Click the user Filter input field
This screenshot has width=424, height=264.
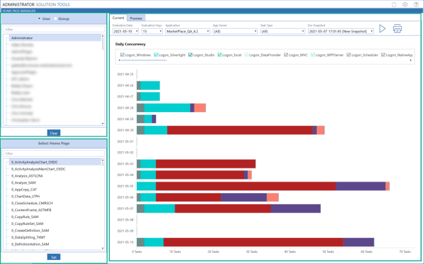pyautogui.click(x=54, y=29)
